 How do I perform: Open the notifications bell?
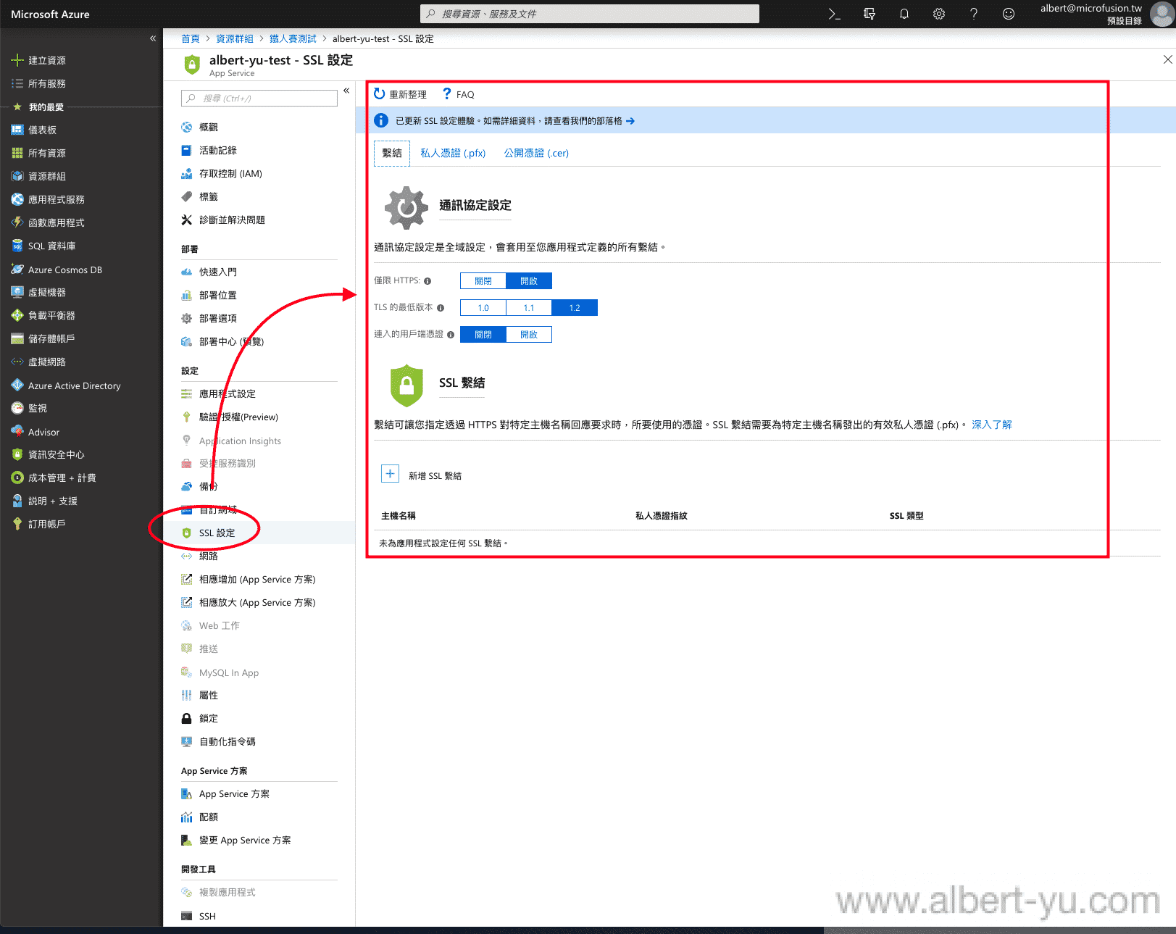coord(904,14)
